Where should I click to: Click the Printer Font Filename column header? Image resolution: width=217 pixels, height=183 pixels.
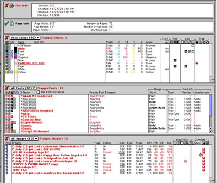tap(103, 92)
